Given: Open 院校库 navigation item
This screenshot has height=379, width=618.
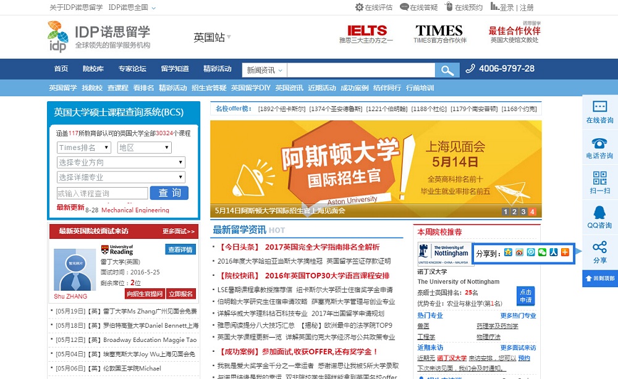Looking at the screenshot, I should (x=93, y=69).
